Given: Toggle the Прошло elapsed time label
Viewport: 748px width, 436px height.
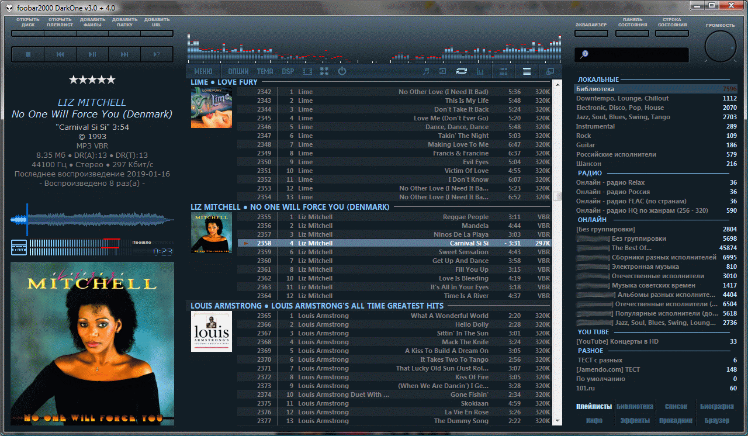Looking at the screenshot, I should click(141, 241).
